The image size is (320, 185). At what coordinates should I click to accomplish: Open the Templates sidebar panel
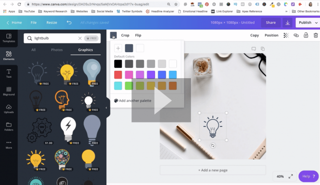(x=9, y=38)
